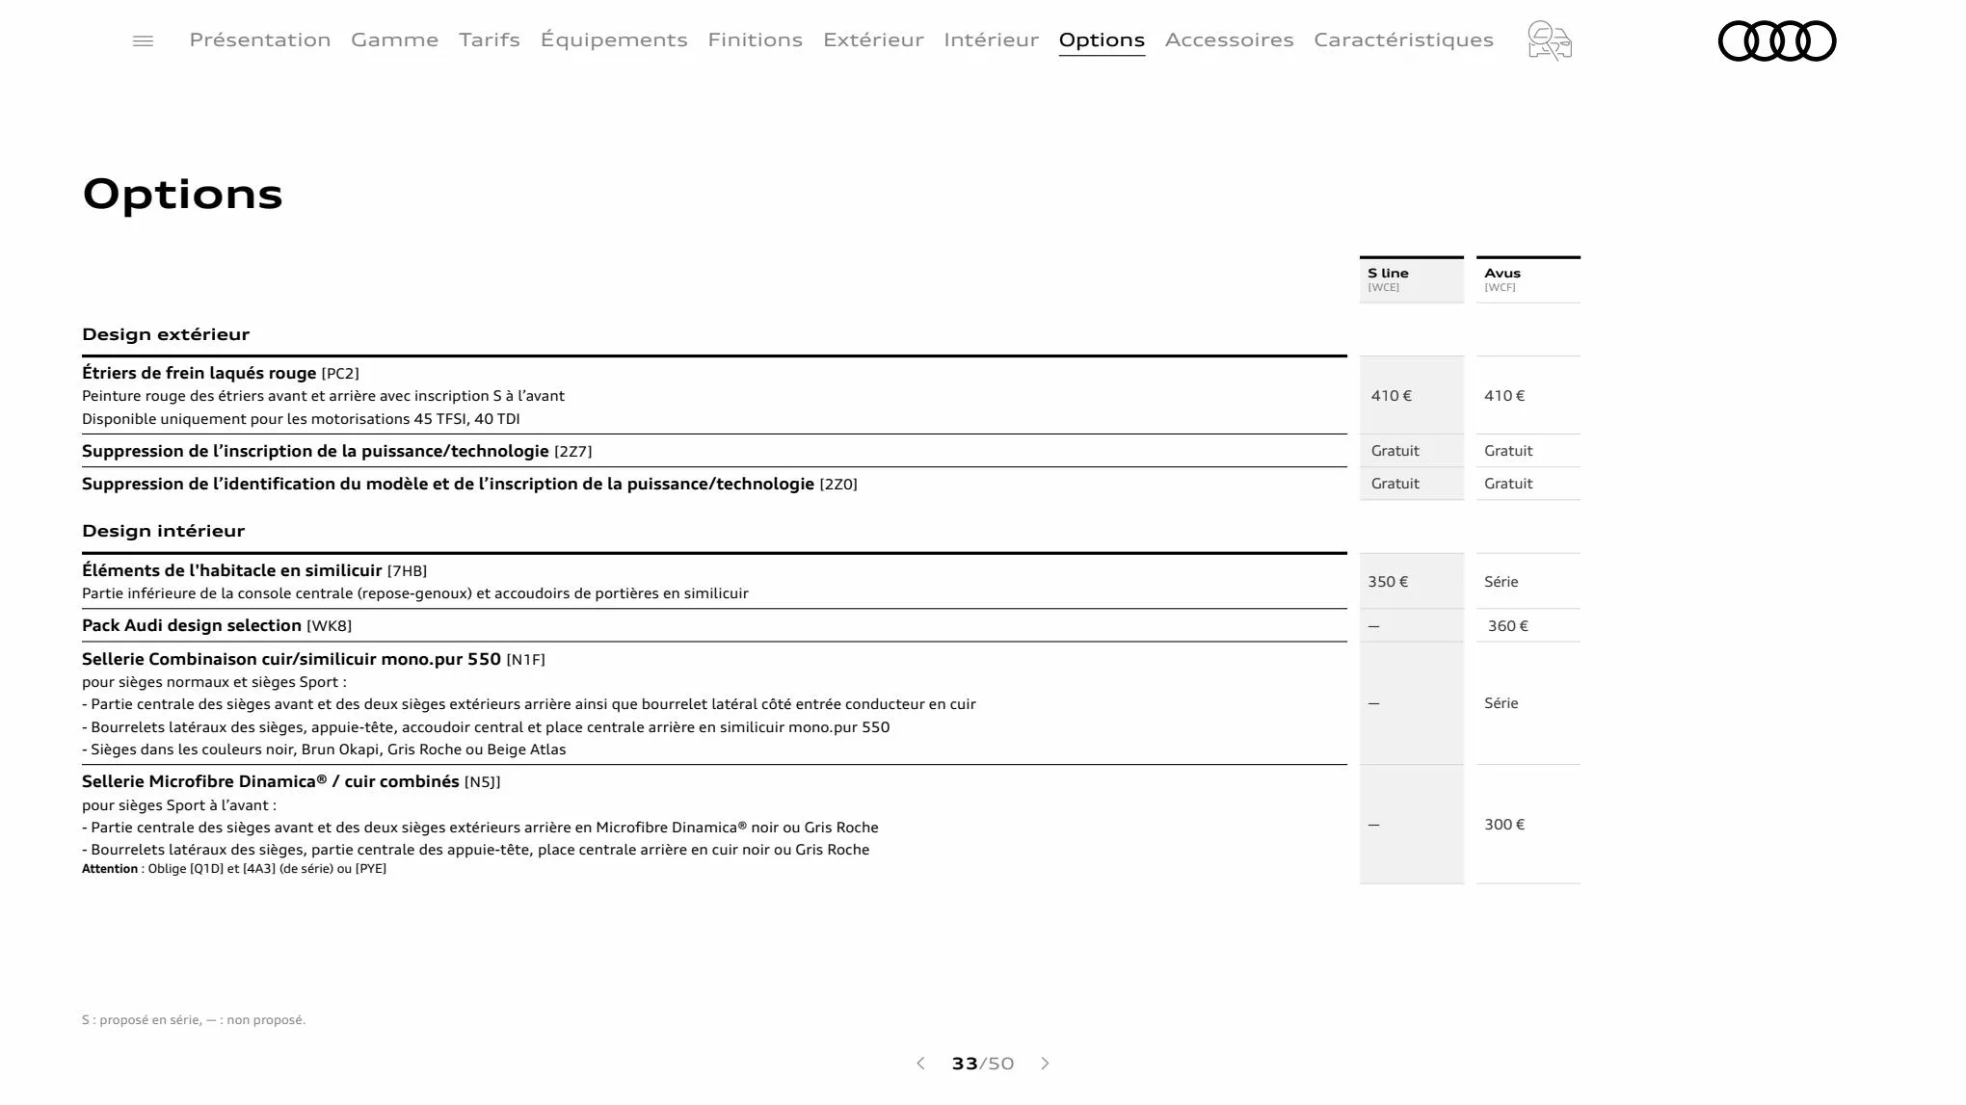
Task: Select Sellerie Combinaison cuir/similicuir mono.pur 550
Action: (313, 659)
